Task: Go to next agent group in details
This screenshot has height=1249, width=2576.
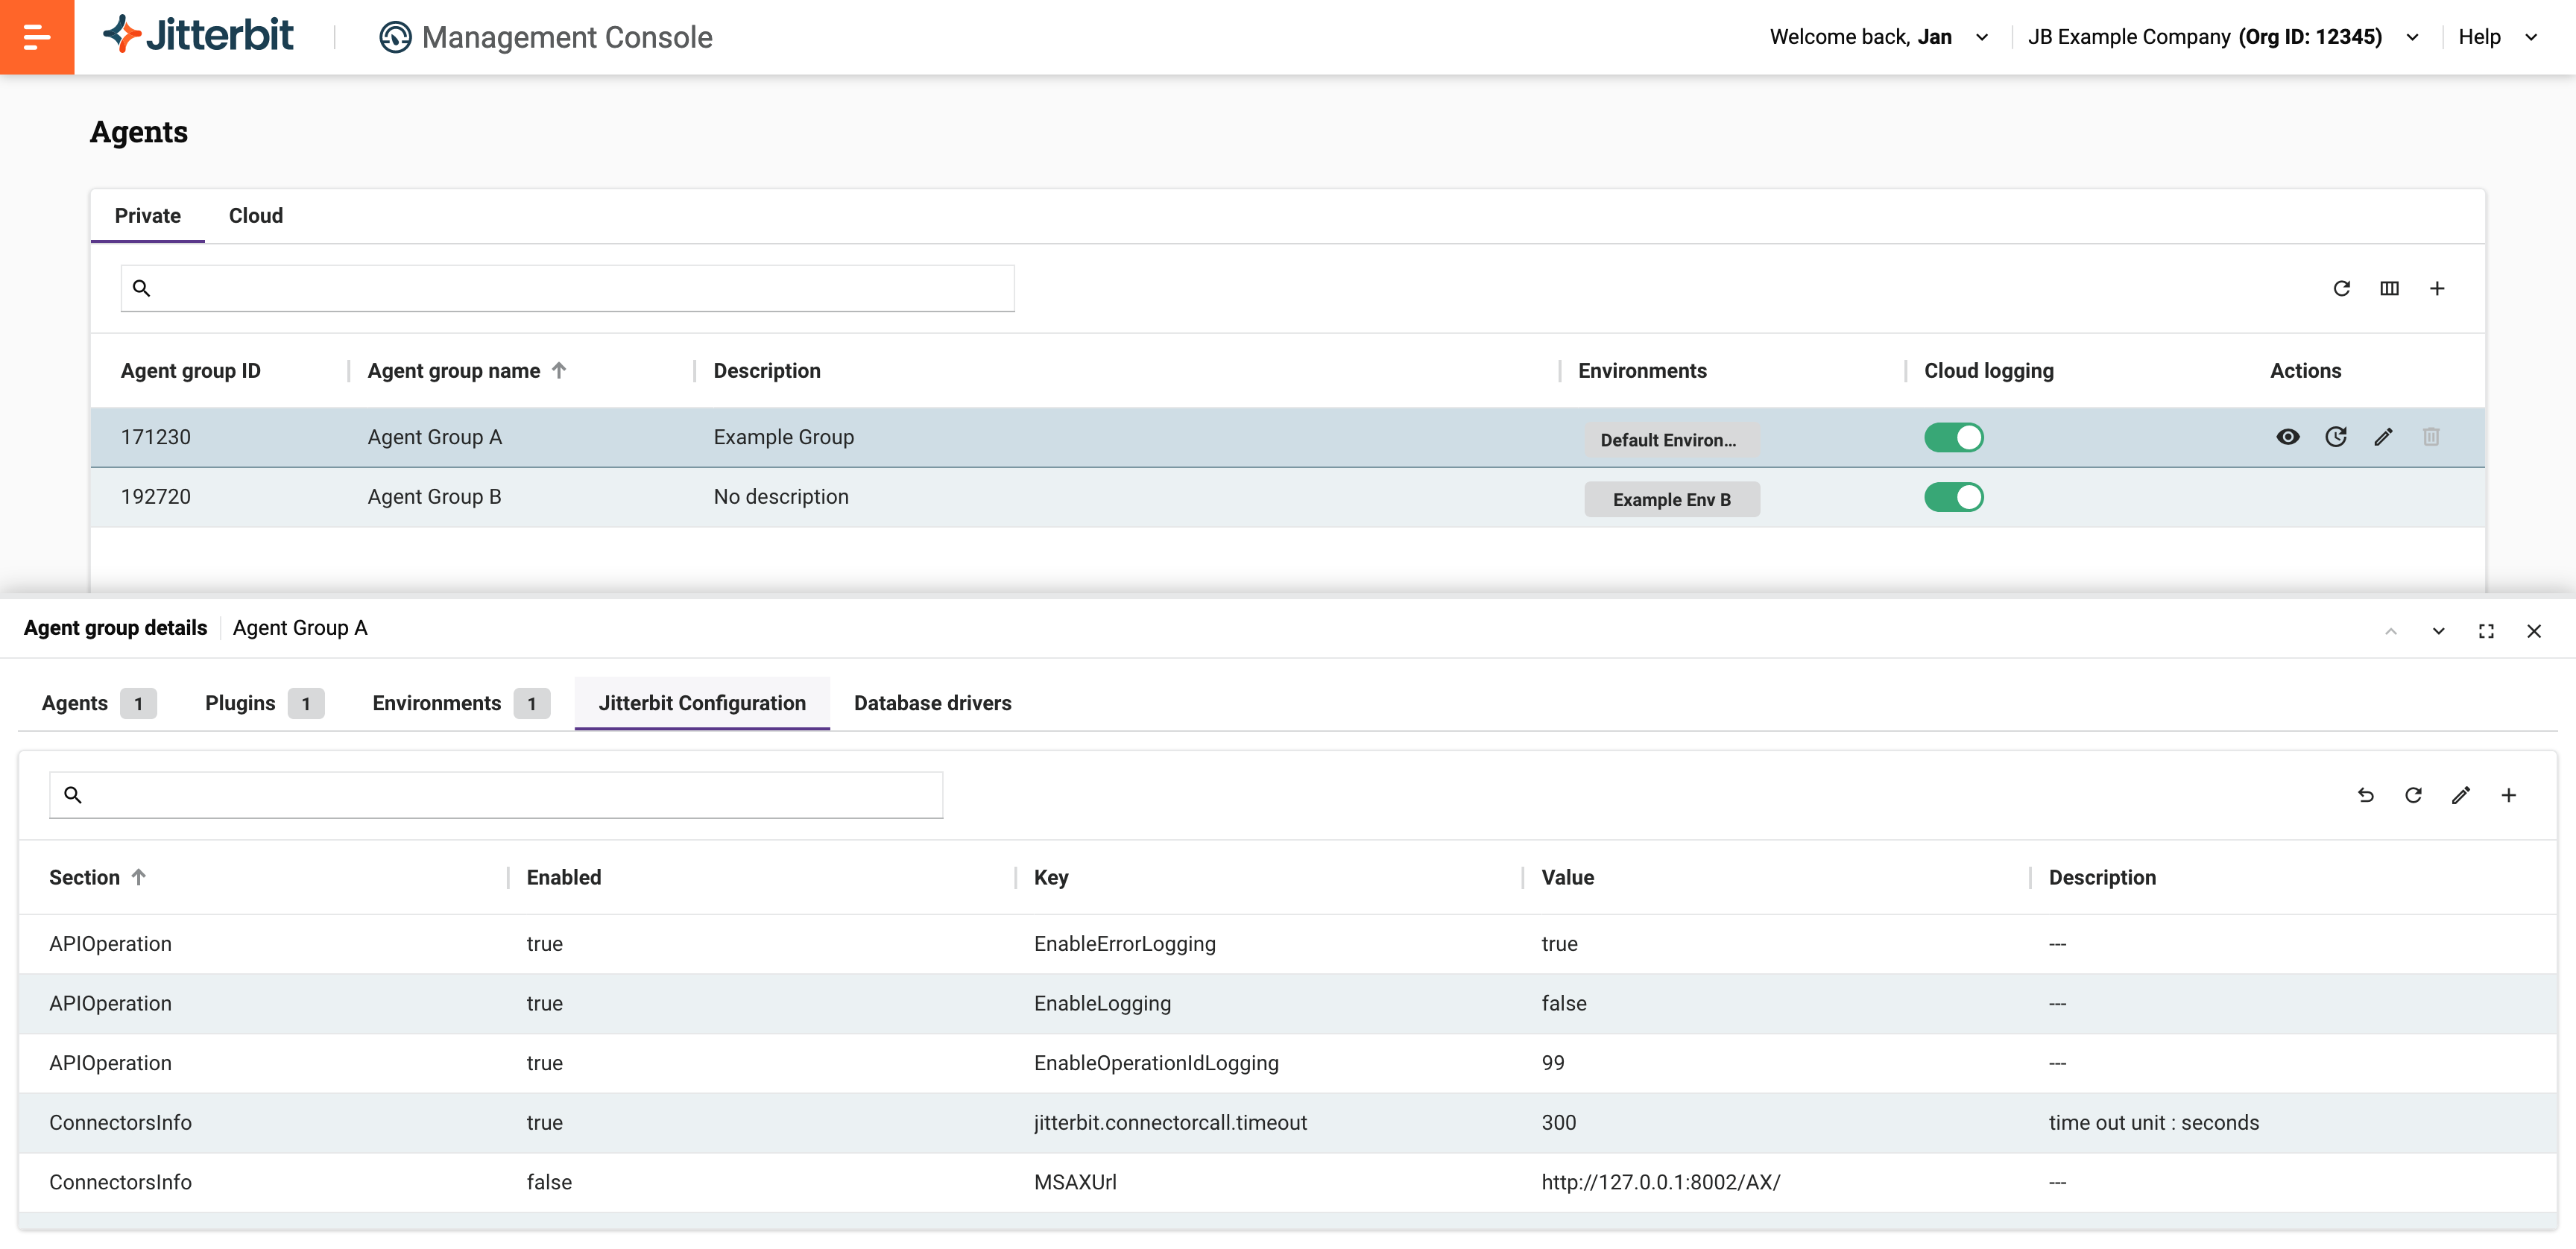Action: [x=2439, y=631]
